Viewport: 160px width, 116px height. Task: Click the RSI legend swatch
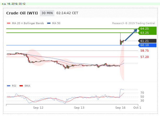pyautogui.click(x=9, y=86)
